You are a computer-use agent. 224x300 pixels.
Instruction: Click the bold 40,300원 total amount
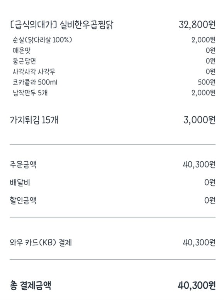(x=197, y=285)
